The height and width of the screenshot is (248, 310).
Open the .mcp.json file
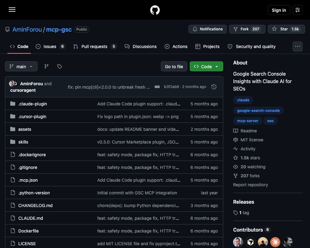coord(28,180)
